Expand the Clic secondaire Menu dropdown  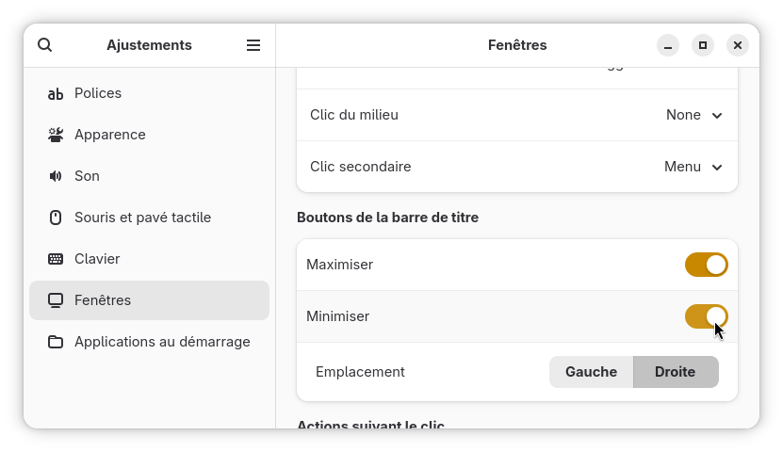[x=693, y=167]
